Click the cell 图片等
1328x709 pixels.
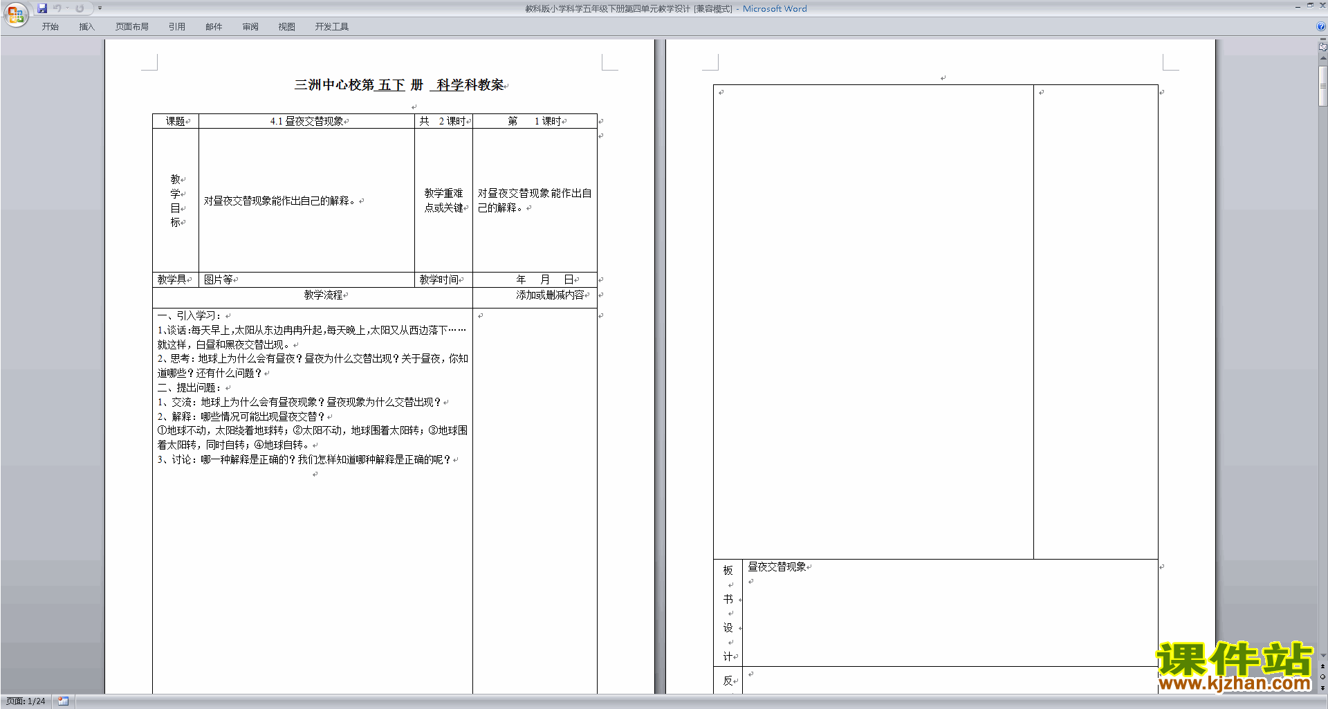pyautogui.click(x=306, y=279)
